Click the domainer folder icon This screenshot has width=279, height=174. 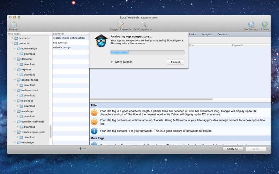click(19, 59)
